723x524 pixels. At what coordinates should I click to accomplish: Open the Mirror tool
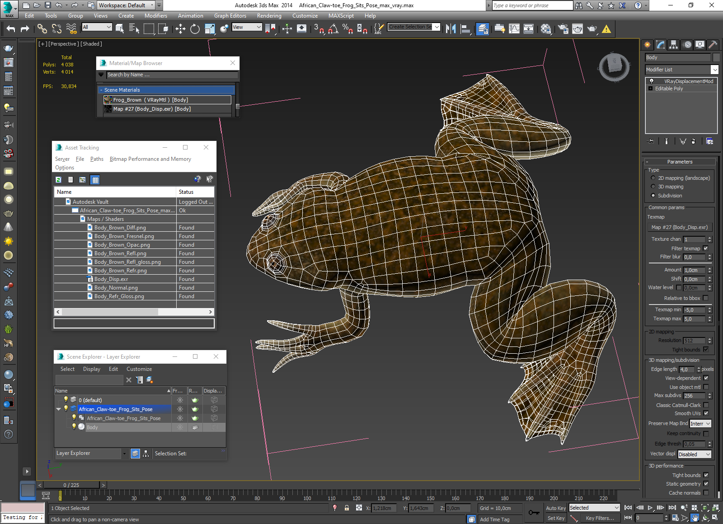[x=451, y=29]
